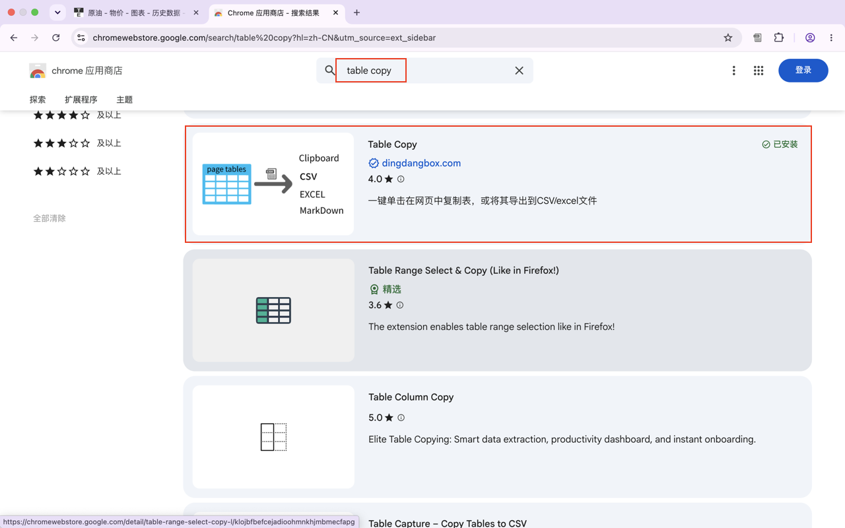
Task: Select the Chrome 应用商店 搜索结果 tab
Action: pos(274,13)
